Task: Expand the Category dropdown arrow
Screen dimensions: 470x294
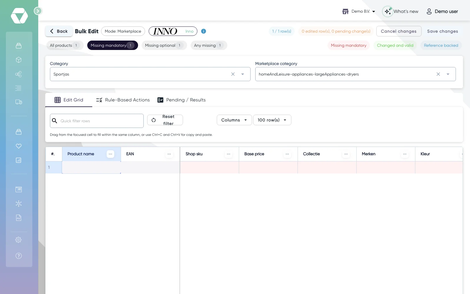Action: click(243, 74)
